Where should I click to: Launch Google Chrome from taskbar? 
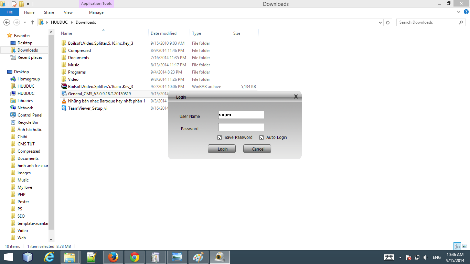click(135, 257)
